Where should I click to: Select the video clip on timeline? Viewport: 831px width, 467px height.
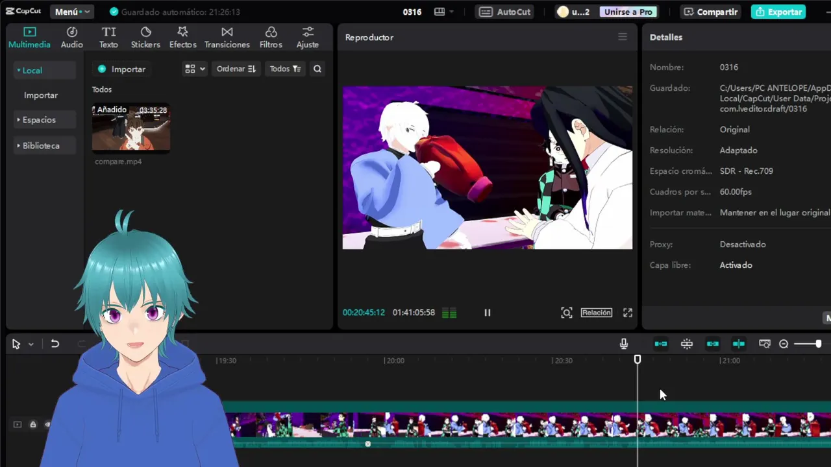coord(527,424)
